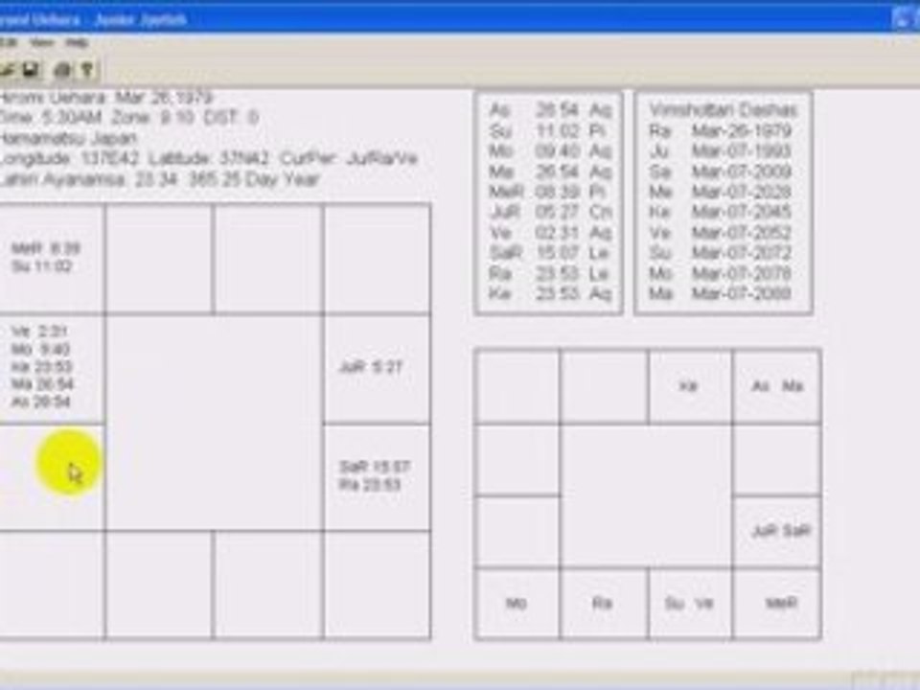The image size is (920, 690).
Task: Click MeR 8:39 in the main chart
Action: pos(46,248)
